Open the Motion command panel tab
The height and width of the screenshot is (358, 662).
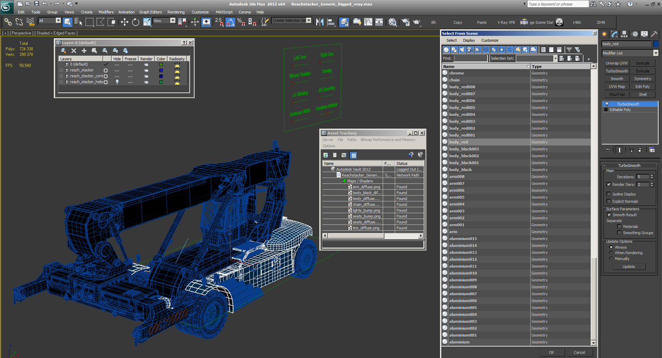(634, 34)
